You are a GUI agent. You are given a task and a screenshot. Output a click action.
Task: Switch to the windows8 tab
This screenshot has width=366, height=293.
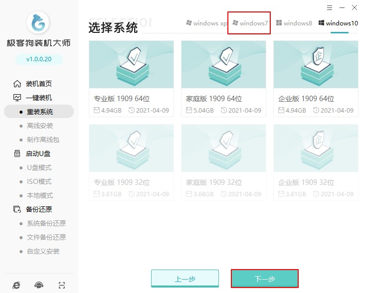click(x=294, y=23)
